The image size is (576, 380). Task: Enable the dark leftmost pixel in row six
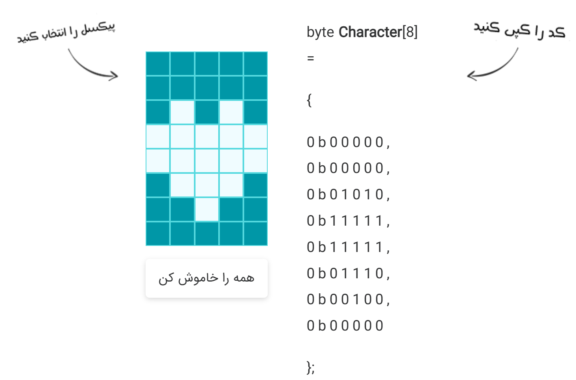point(158,185)
